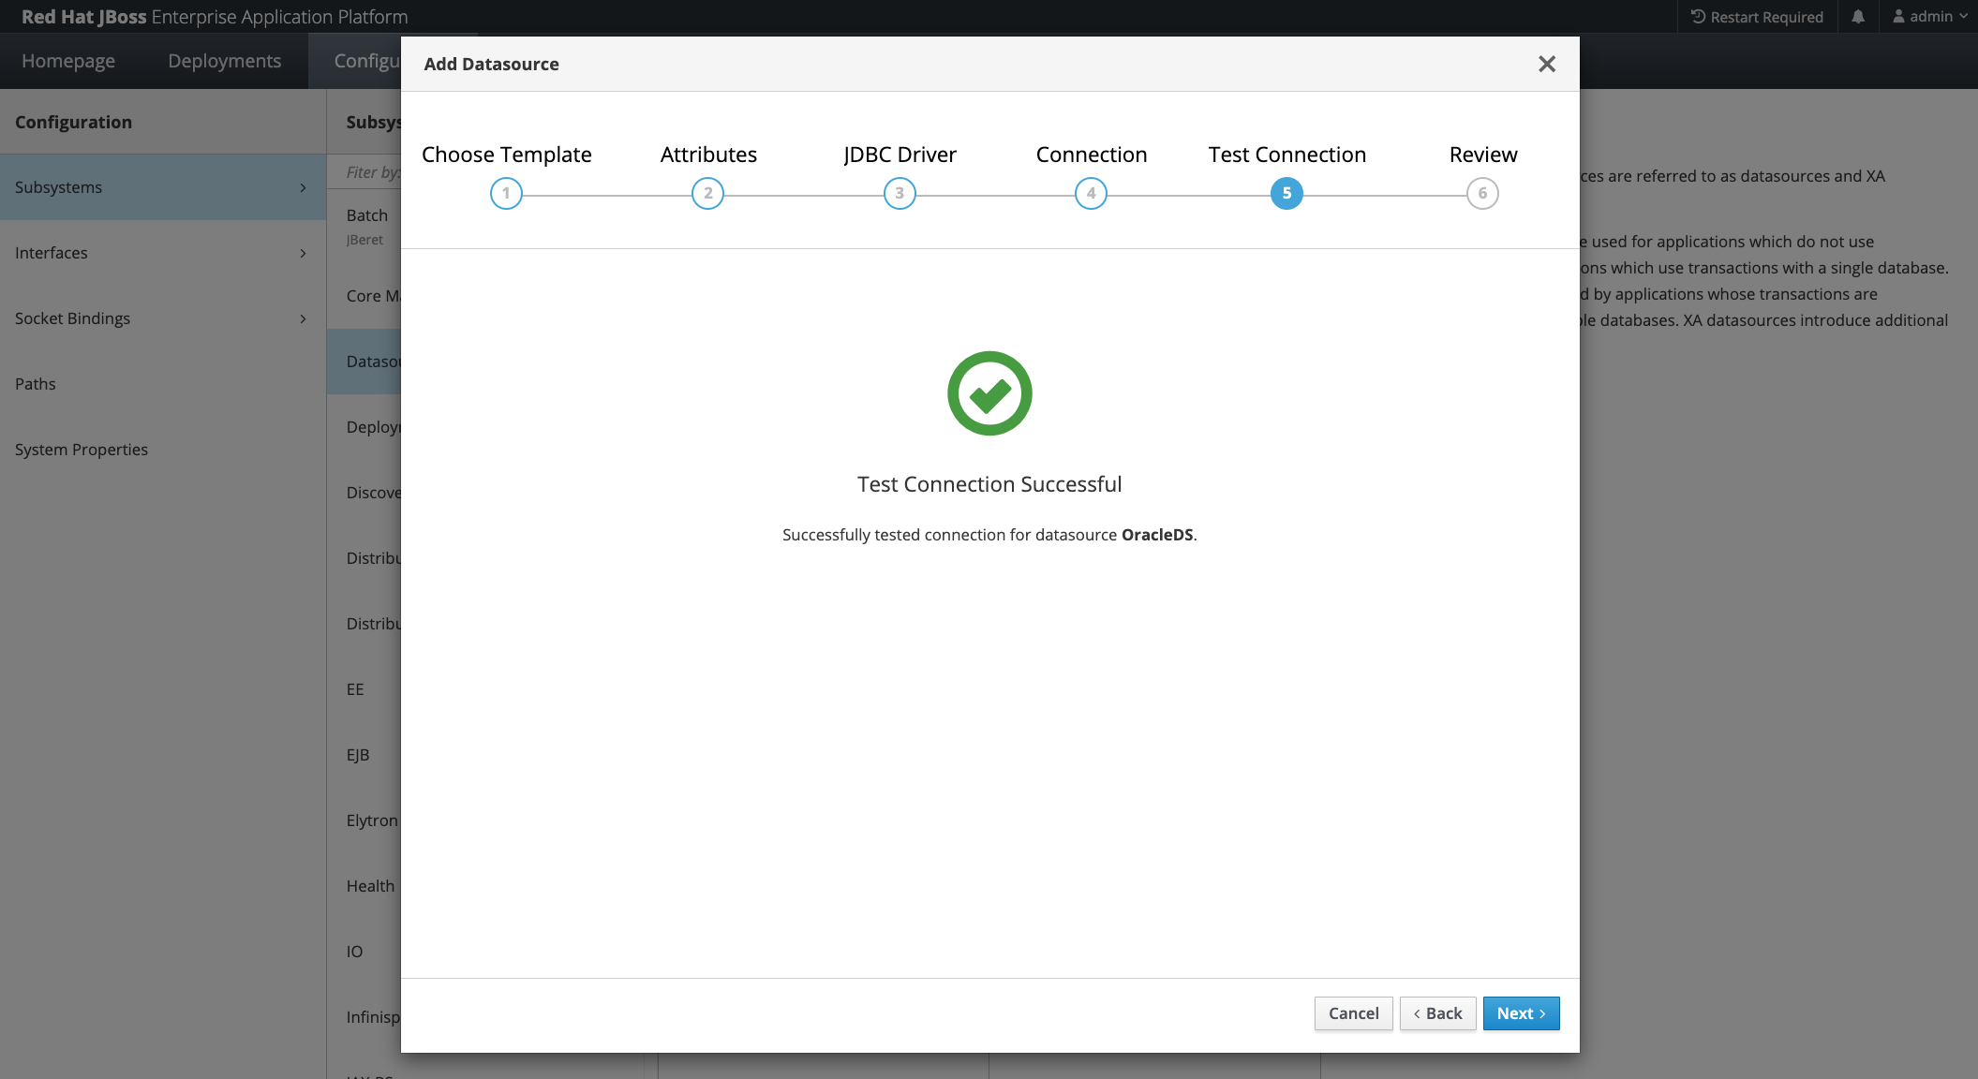Click the Restart Required indicator
This screenshot has width=1978, height=1079.
click(x=1757, y=17)
